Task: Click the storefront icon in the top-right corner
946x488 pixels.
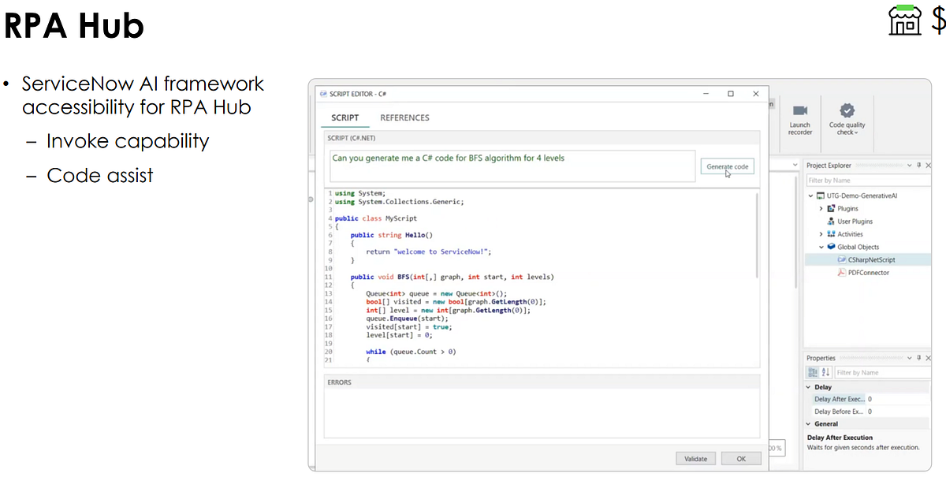Action: 904,21
